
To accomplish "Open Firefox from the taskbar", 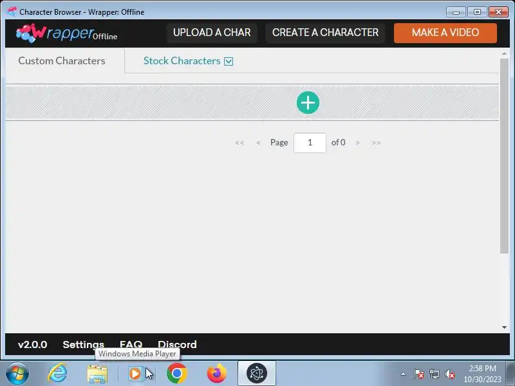I will coord(217,373).
